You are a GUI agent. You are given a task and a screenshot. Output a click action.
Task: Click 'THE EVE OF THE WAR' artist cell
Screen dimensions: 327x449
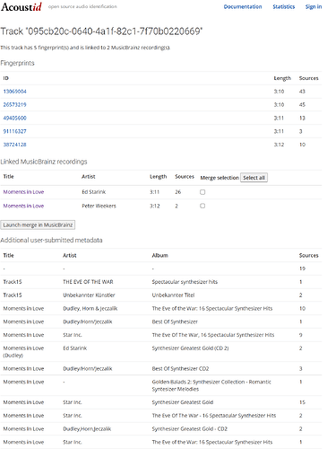(88, 282)
